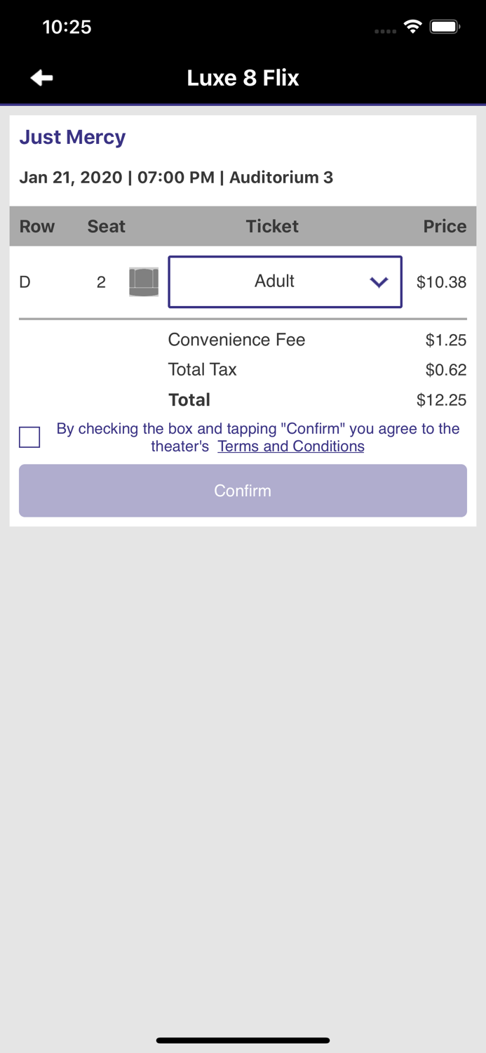Tap the Luxe 8 Flix title bar

(243, 77)
